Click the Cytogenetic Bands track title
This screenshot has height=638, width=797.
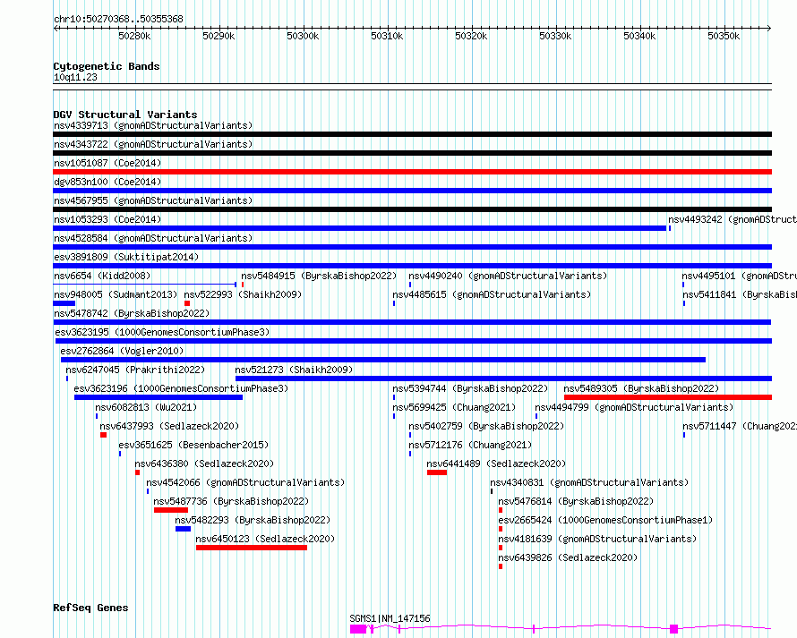[x=107, y=66]
